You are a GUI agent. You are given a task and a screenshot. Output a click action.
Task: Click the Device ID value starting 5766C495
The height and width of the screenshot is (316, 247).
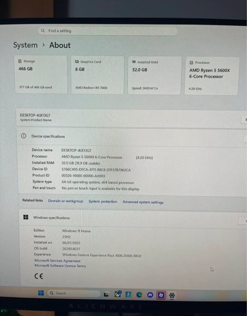tap(96, 170)
